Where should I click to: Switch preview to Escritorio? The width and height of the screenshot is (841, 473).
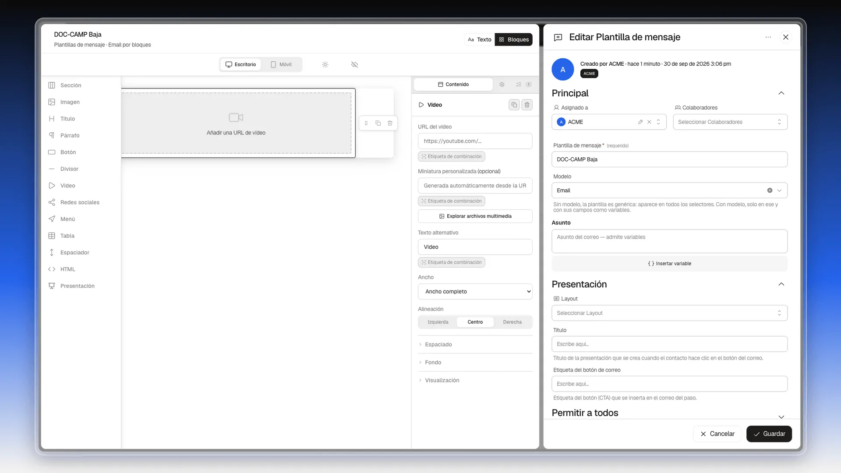coord(240,64)
